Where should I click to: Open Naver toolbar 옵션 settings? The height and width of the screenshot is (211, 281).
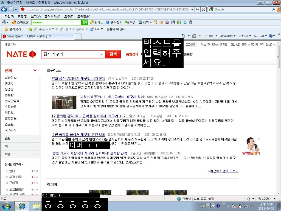[x=130, y=23]
